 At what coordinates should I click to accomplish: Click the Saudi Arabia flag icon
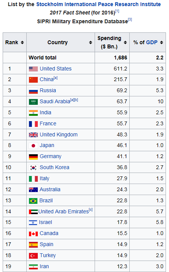click(33, 102)
